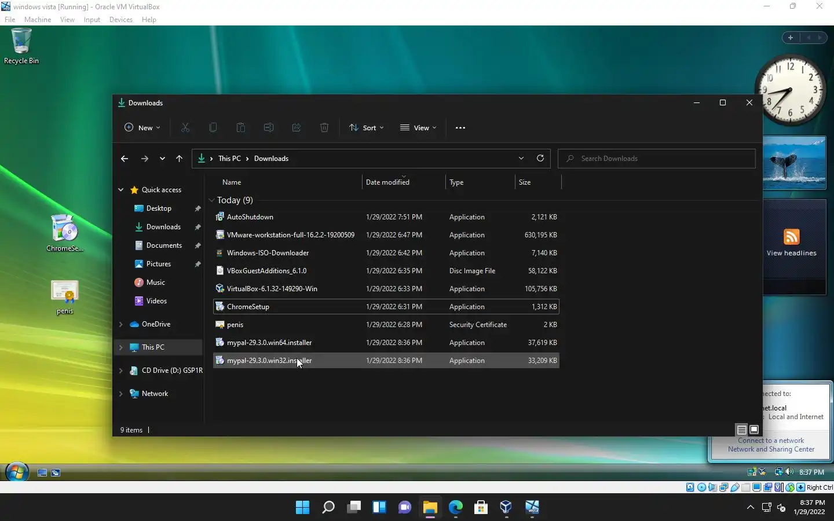Click Connect to a network link
The width and height of the screenshot is (834, 521).
click(x=771, y=441)
